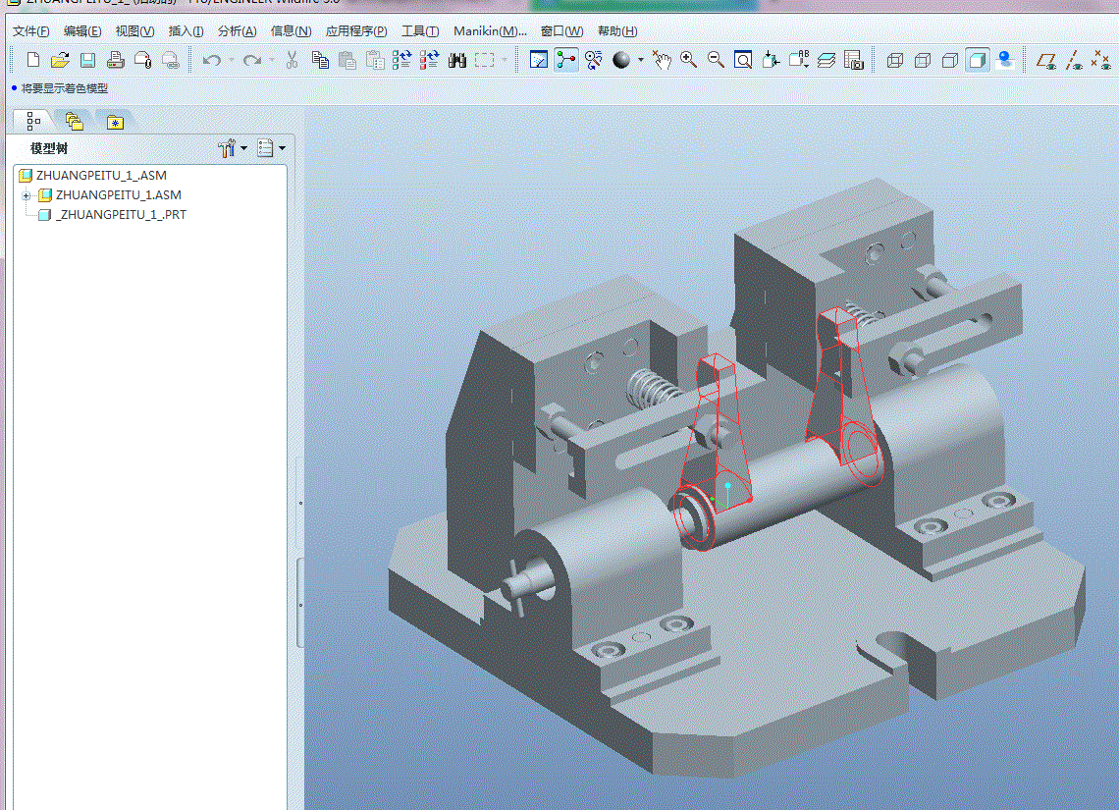
Task: Toggle datum planes display
Action: pyautogui.click(x=1046, y=60)
